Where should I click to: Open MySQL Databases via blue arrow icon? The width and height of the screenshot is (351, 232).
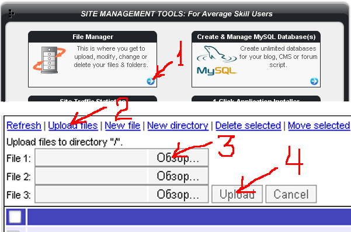pyautogui.click(x=314, y=81)
